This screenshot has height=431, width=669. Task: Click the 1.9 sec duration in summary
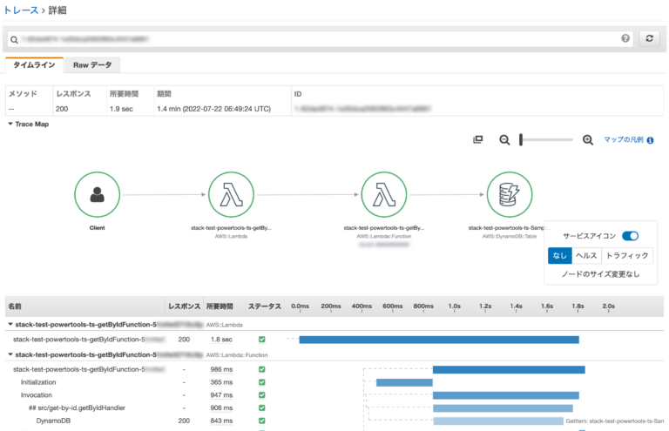pyautogui.click(x=121, y=109)
